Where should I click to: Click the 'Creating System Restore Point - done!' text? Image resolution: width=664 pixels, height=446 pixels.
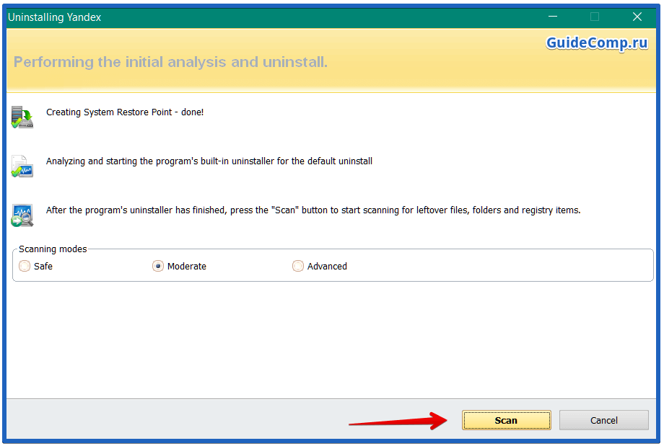tap(125, 112)
